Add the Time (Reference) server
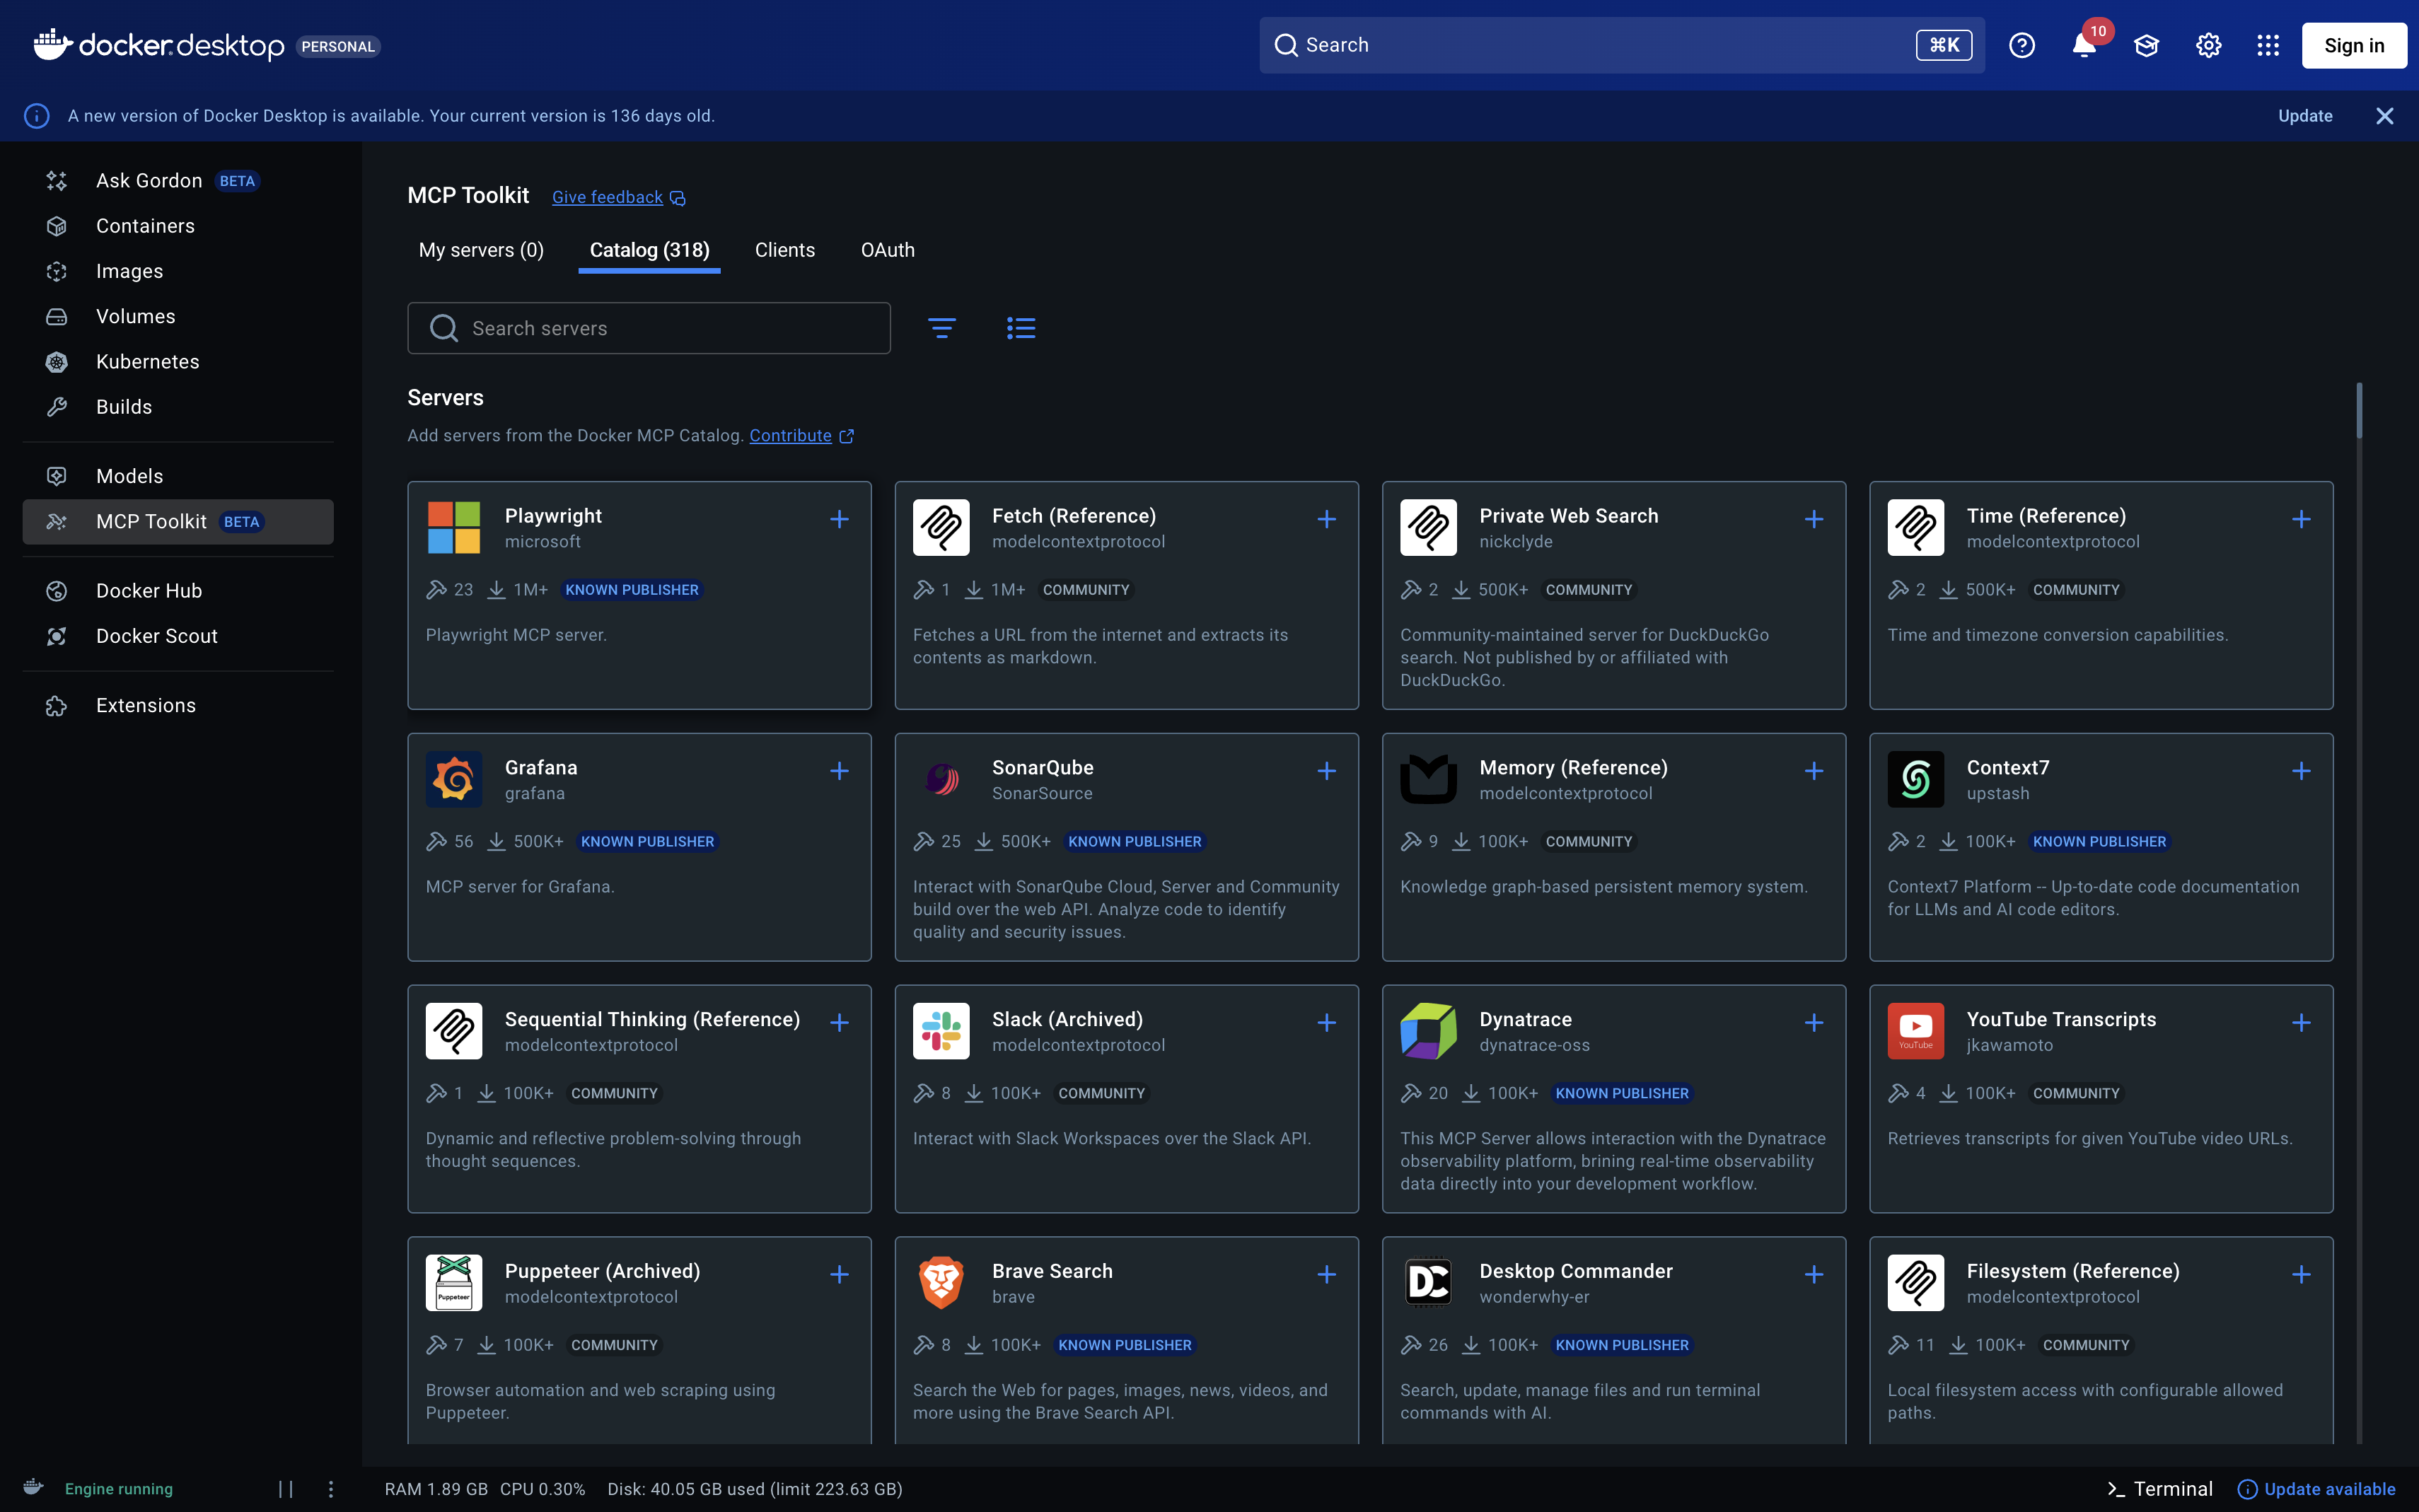 click(x=2300, y=519)
